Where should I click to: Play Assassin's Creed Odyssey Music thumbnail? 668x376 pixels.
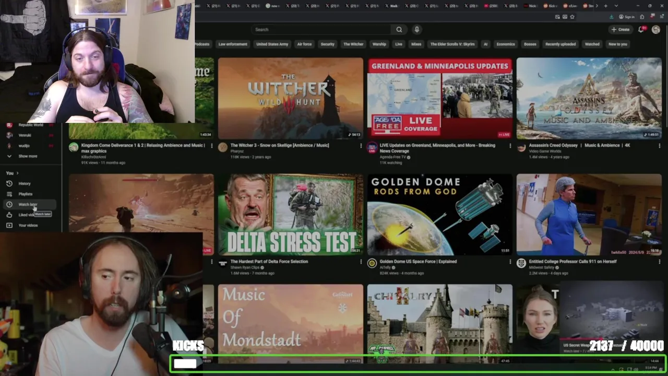click(589, 98)
